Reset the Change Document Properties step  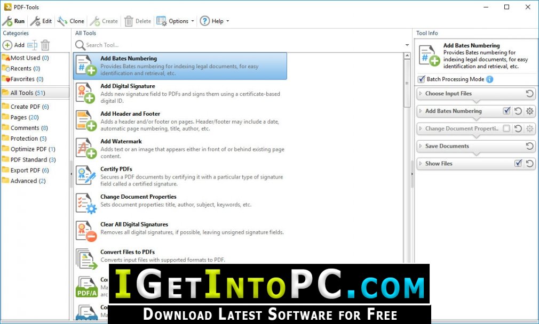tap(518, 128)
